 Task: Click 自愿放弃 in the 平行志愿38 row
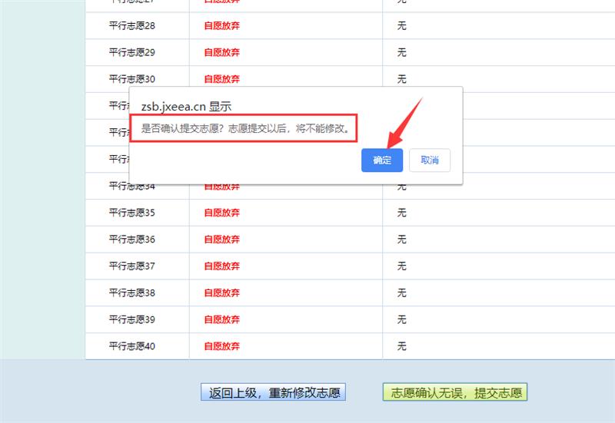point(221,292)
